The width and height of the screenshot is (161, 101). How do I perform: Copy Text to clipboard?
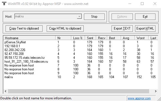[24, 28]
